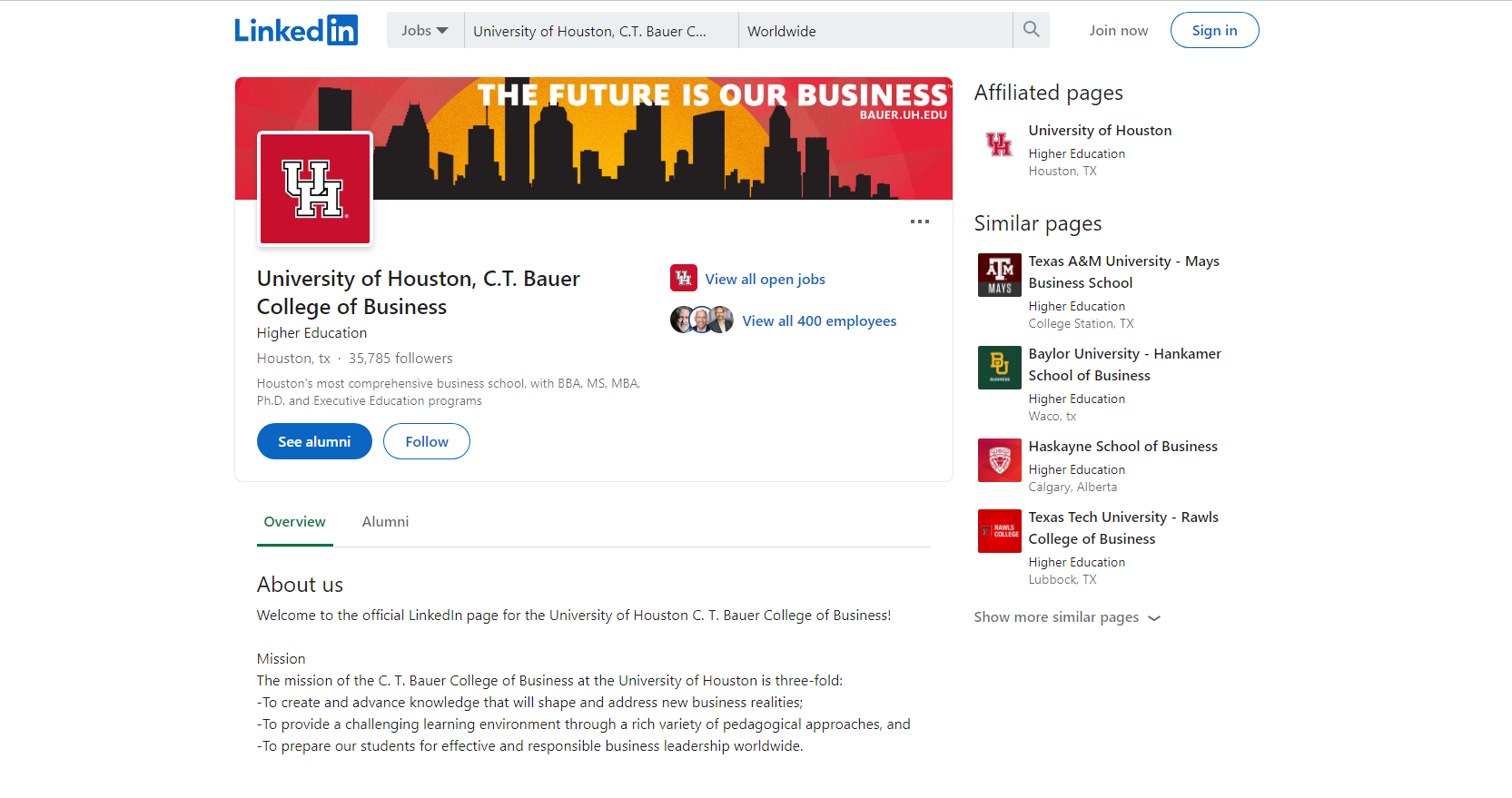Click 'Waco, tx' location text
This screenshot has height=798, width=1512.
pos(1052,417)
